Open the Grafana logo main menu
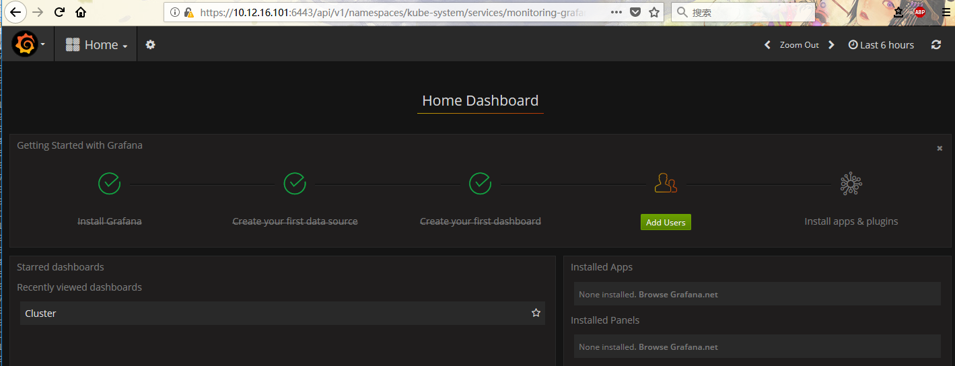Image resolution: width=955 pixels, height=366 pixels. pyautogui.click(x=28, y=44)
